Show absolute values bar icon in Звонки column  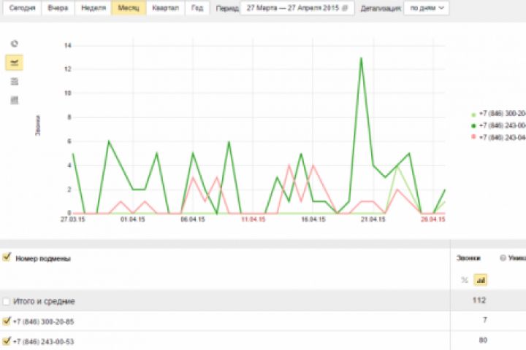point(481,280)
